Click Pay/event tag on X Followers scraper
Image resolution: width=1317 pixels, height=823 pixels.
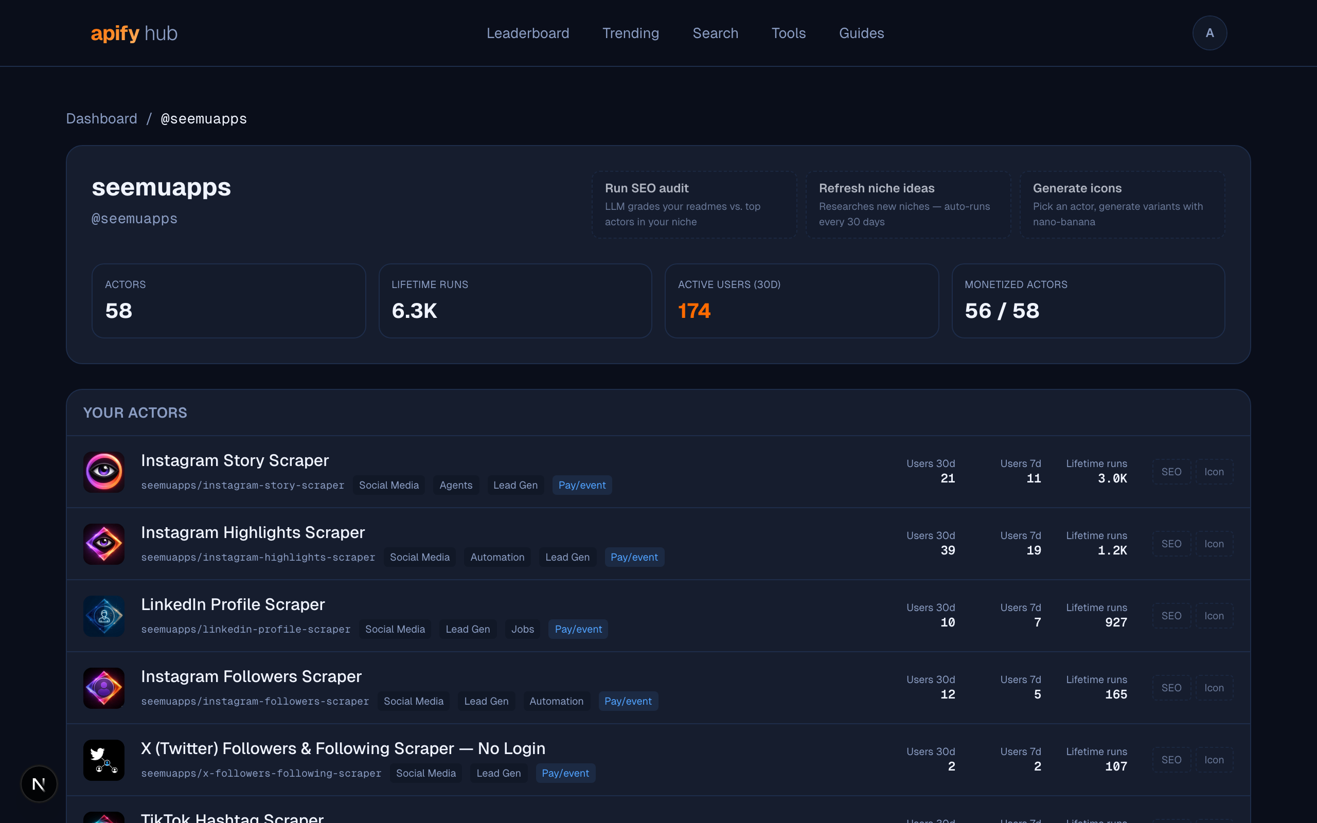pyautogui.click(x=565, y=774)
